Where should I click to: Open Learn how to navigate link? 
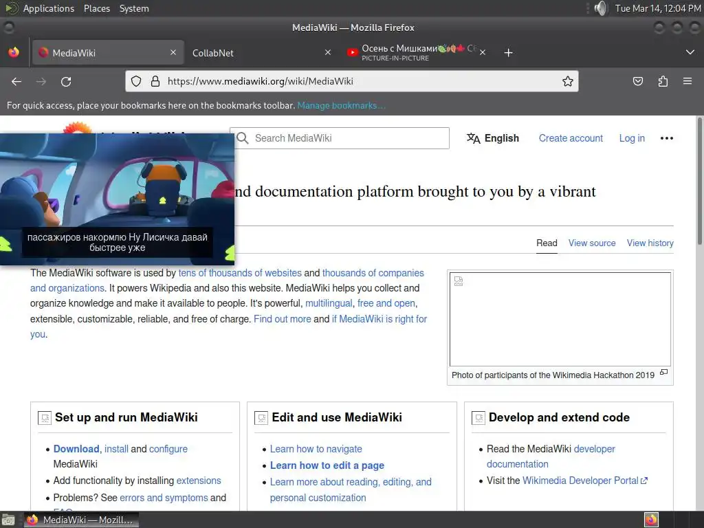pos(316,449)
